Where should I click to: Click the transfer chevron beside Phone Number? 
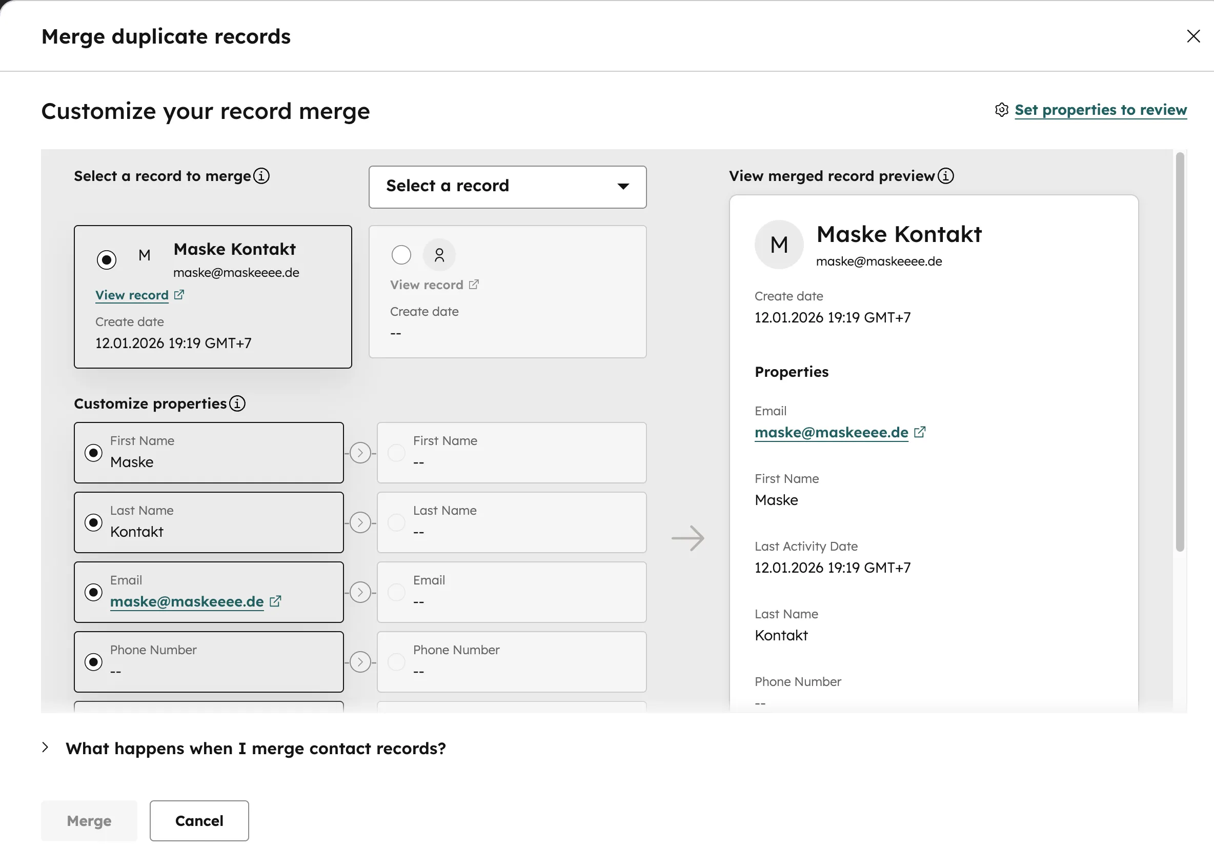pyautogui.click(x=360, y=661)
